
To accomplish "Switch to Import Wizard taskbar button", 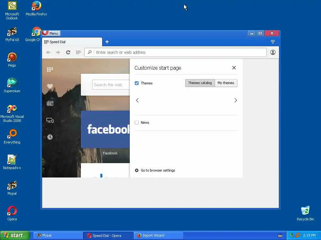I will pos(158,236).
